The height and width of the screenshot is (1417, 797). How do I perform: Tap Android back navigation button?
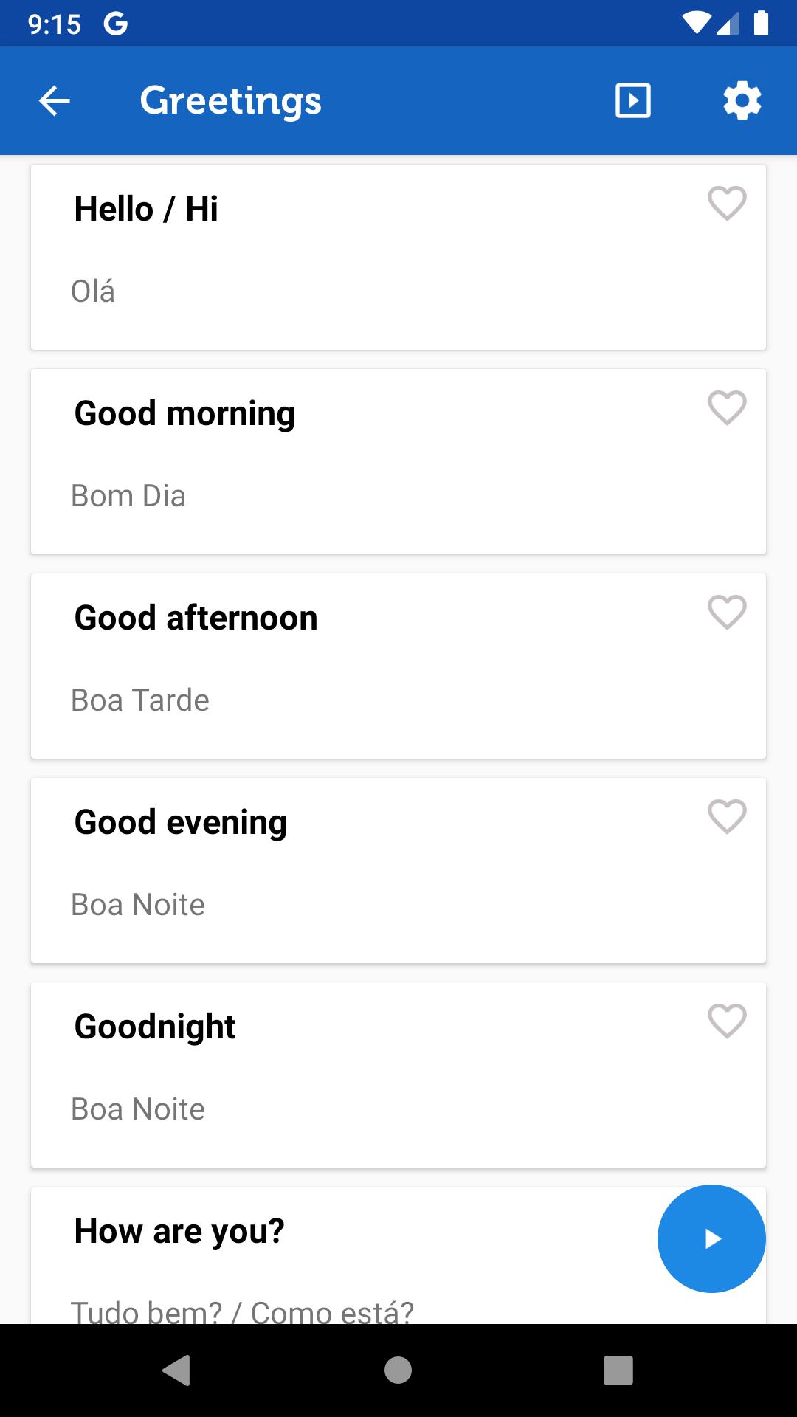[x=176, y=1371]
